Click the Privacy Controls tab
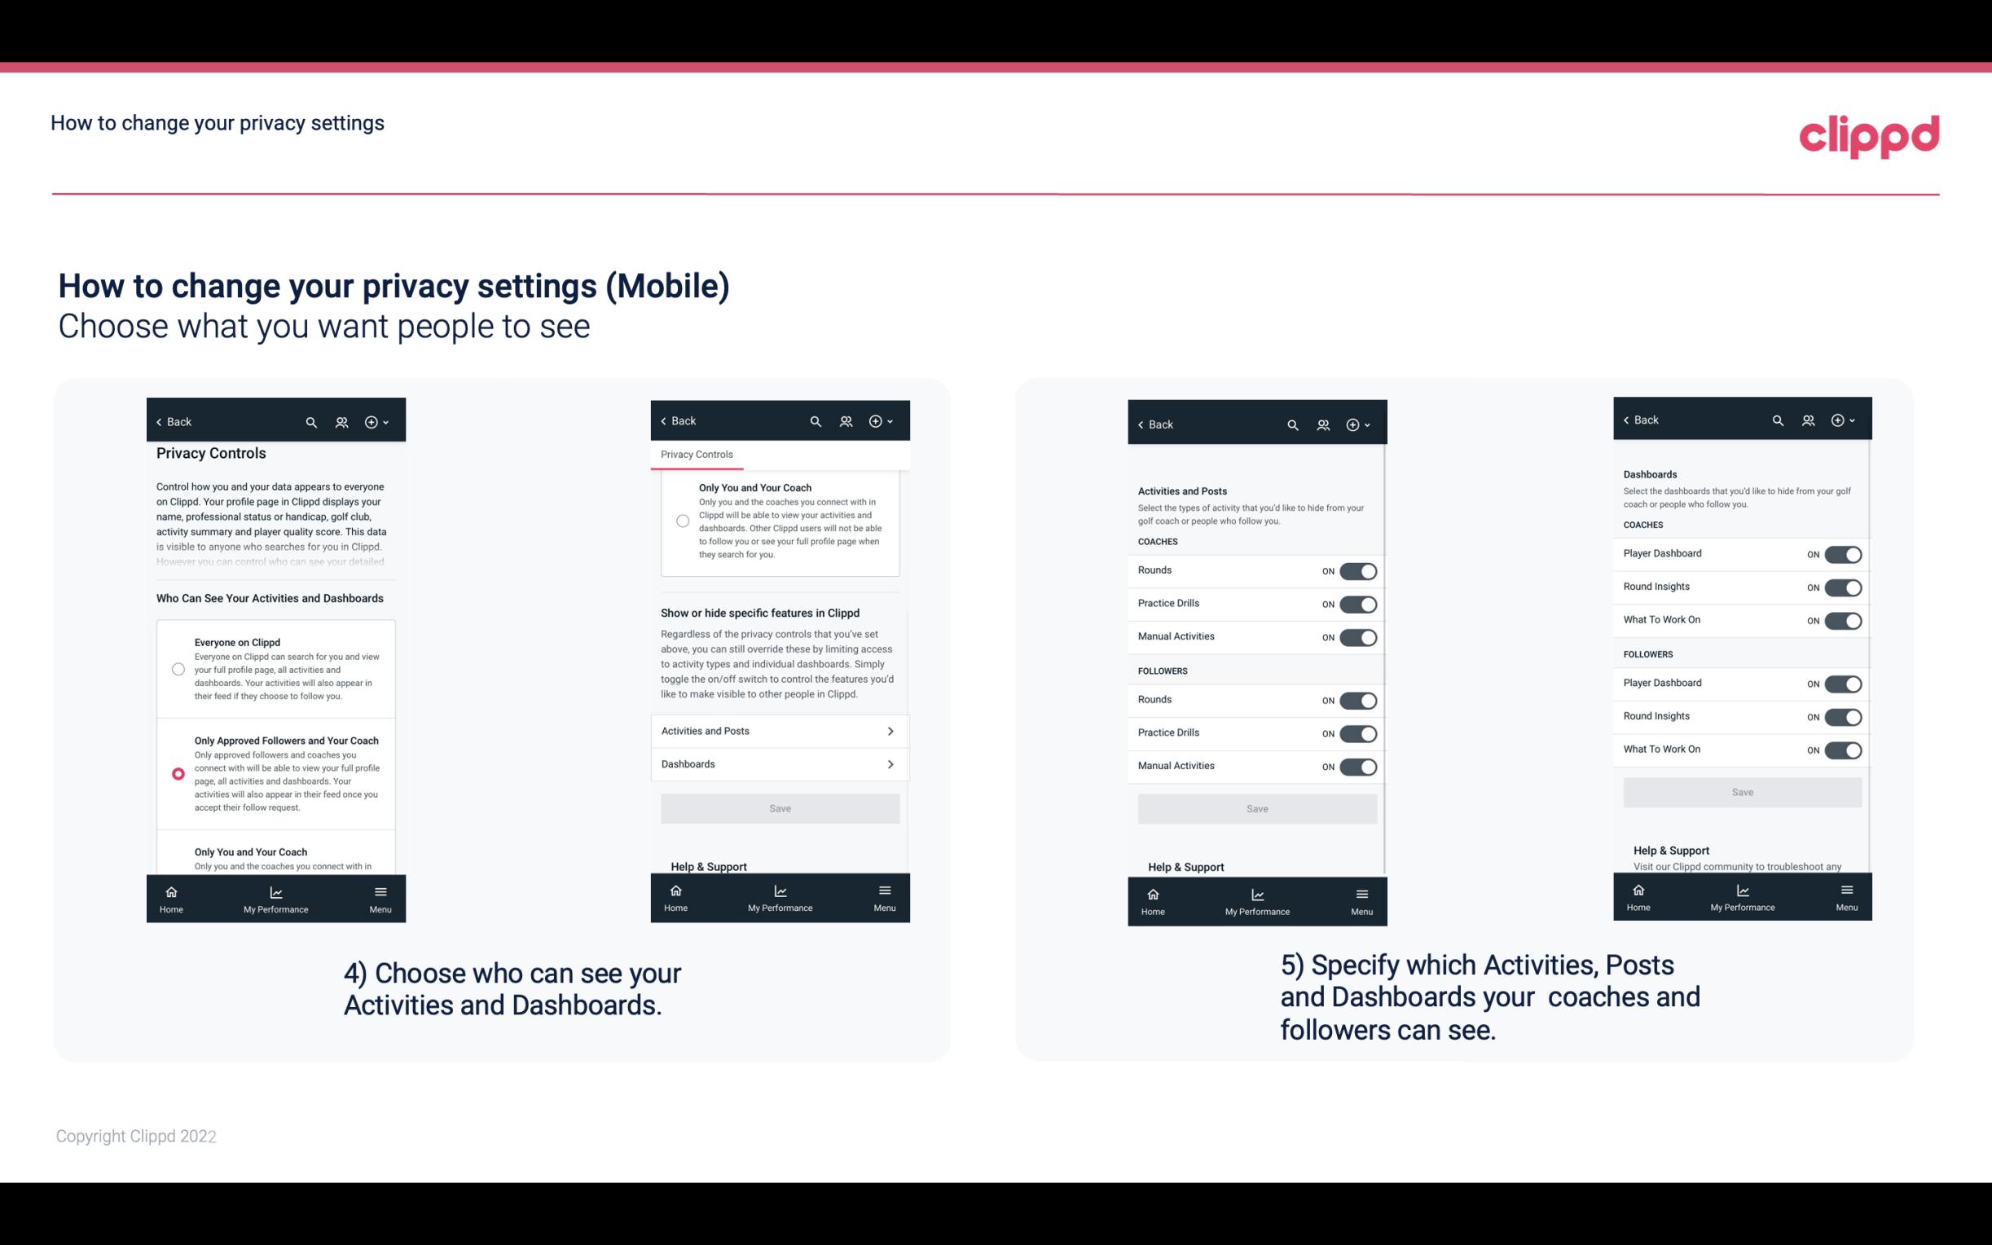Screen dimensions: 1992x1245 (x=697, y=455)
